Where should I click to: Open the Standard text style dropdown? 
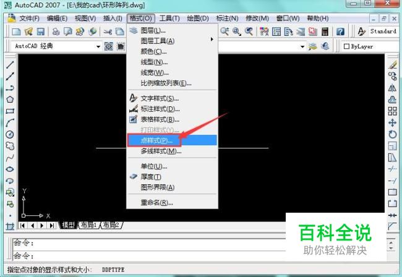383,32
